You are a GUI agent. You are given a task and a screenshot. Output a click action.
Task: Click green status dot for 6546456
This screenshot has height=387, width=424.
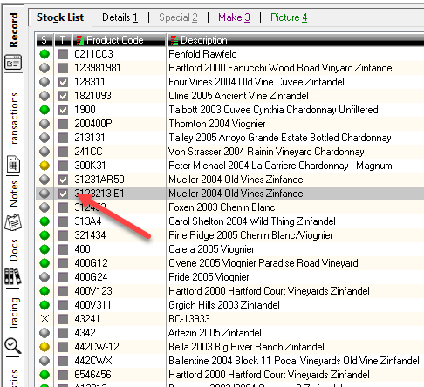(44, 375)
